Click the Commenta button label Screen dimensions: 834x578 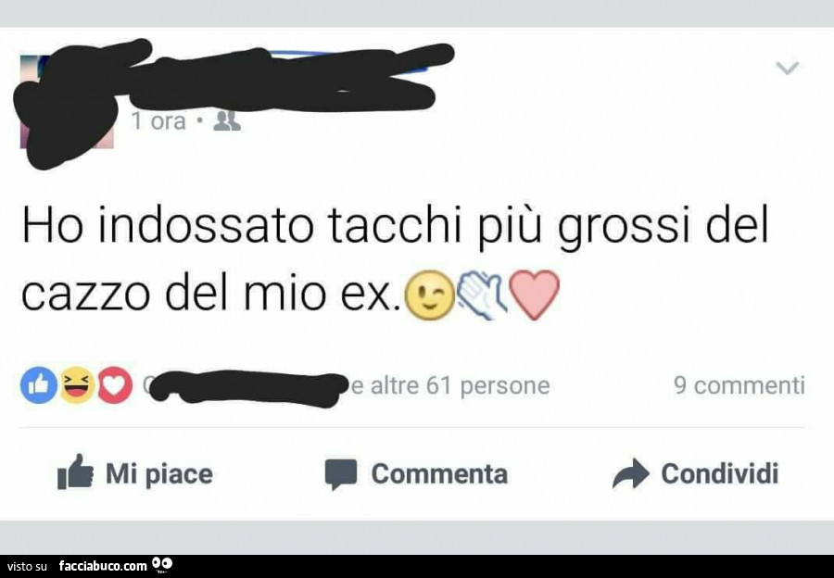coord(439,473)
